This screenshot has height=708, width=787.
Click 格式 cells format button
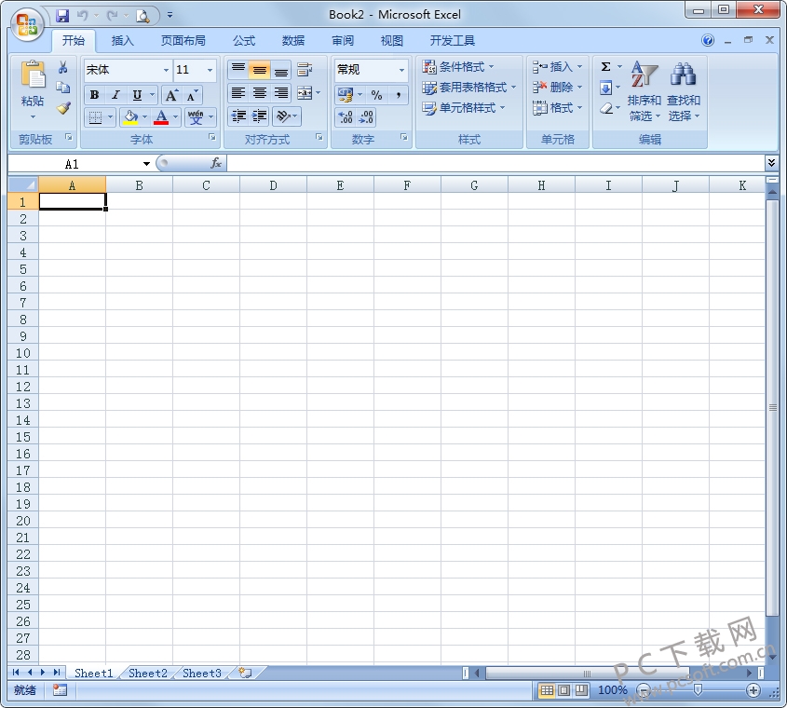(x=557, y=108)
